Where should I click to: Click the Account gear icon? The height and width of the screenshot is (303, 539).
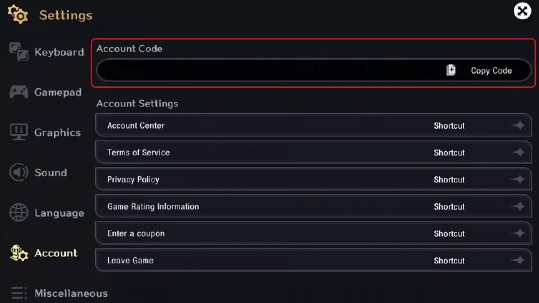click(x=19, y=253)
